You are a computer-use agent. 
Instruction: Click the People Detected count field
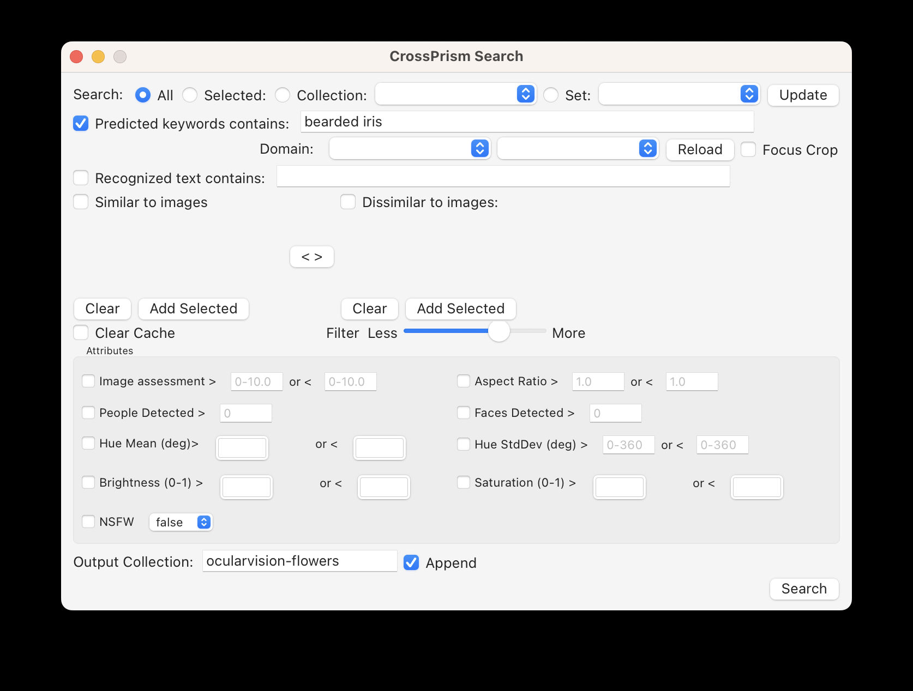pyautogui.click(x=246, y=413)
